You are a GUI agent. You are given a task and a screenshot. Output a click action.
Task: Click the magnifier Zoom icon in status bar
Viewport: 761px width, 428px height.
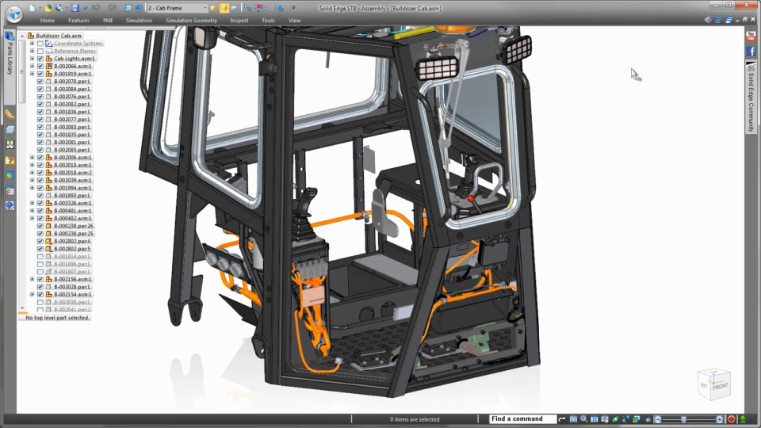pos(583,419)
